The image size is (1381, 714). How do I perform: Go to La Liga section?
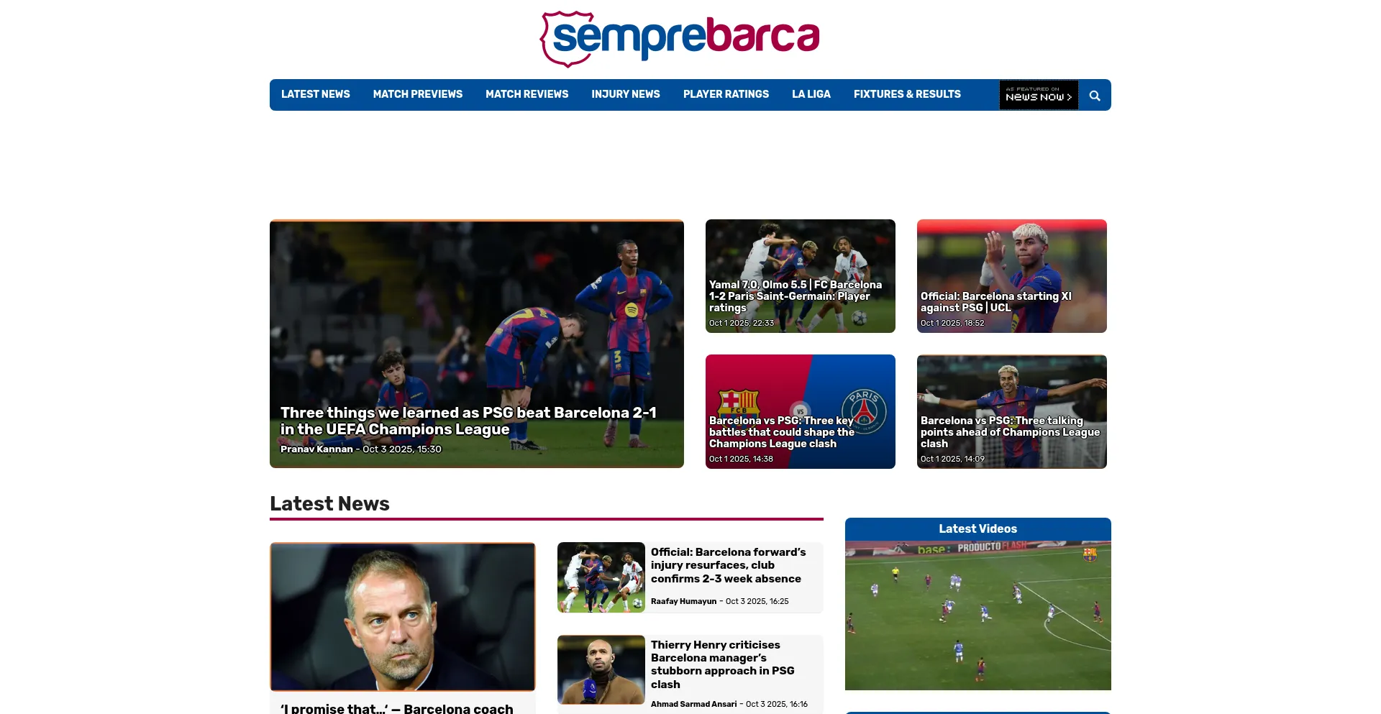[x=811, y=94]
